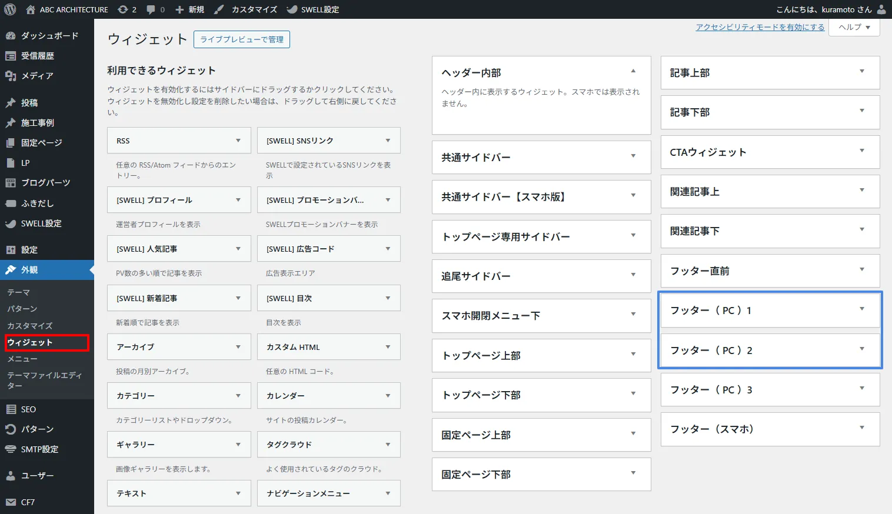Click the 受信履歴 icon in sidebar
Image resolution: width=892 pixels, height=514 pixels.
(x=11, y=56)
